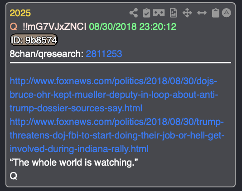Click the orange Q author name

pos(14,27)
